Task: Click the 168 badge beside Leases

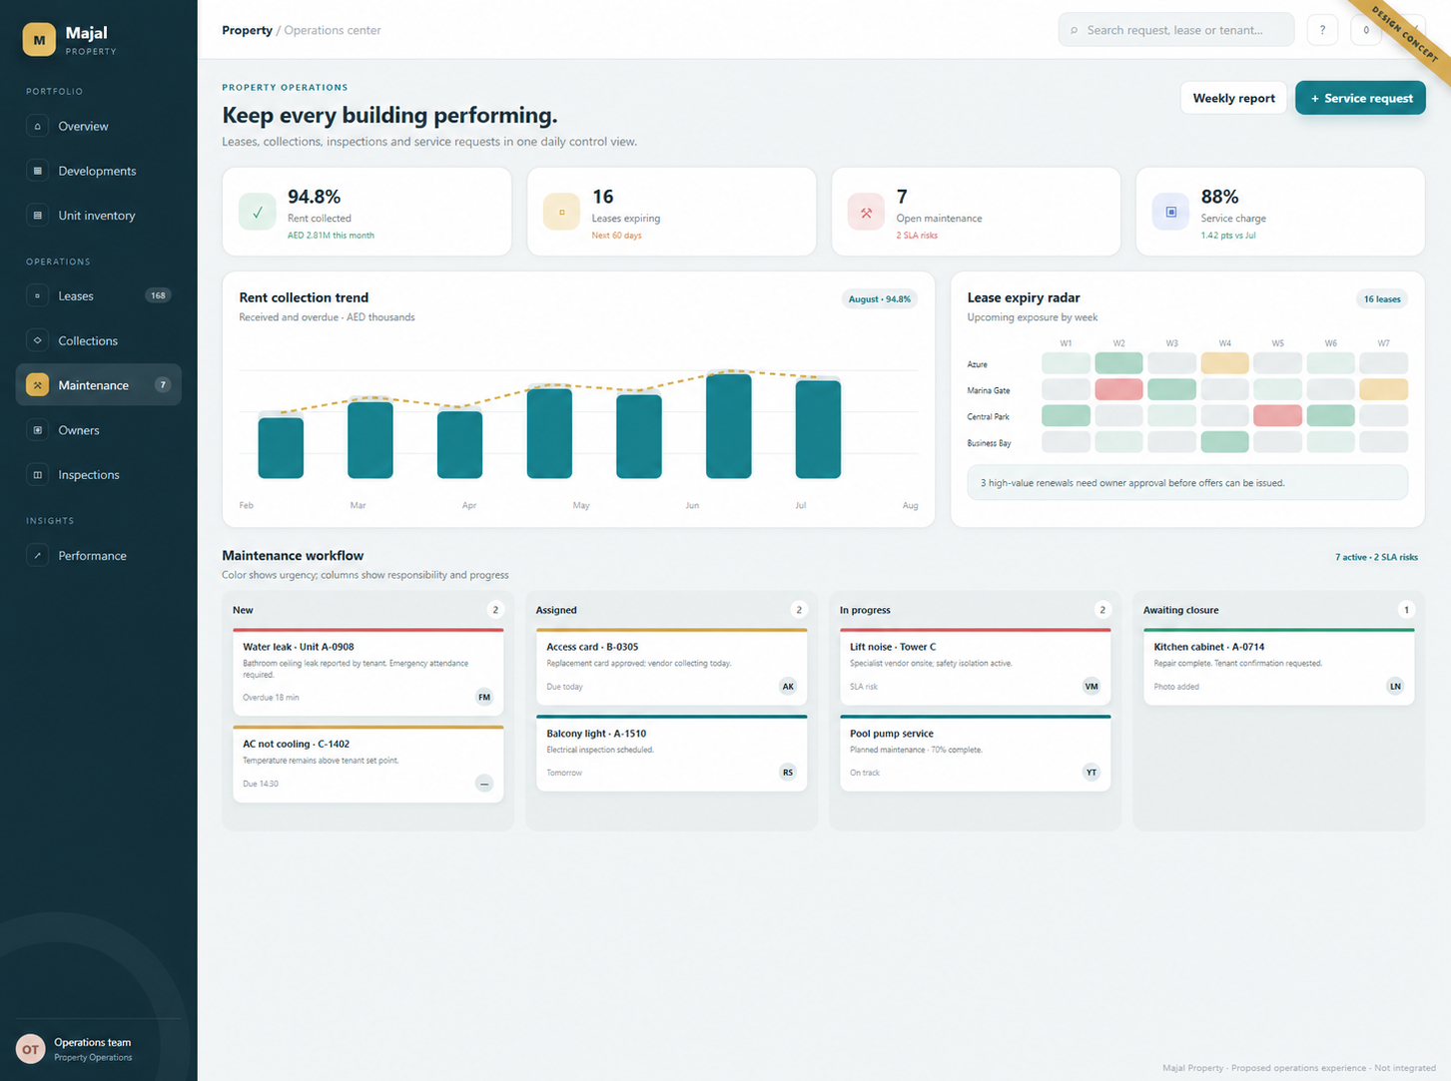Action: pyautogui.click(x=158, y=295)
